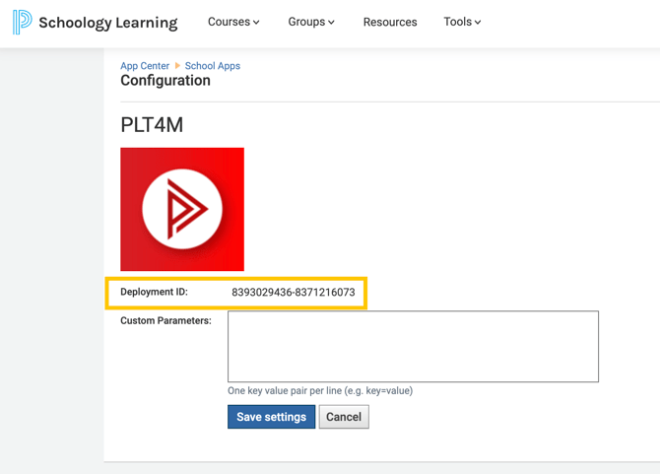This screenshot has width=660, height=474.
Task: Navigate to School Apps breadcrumb link
Action: pyautogui.click(x=213, y=66)
